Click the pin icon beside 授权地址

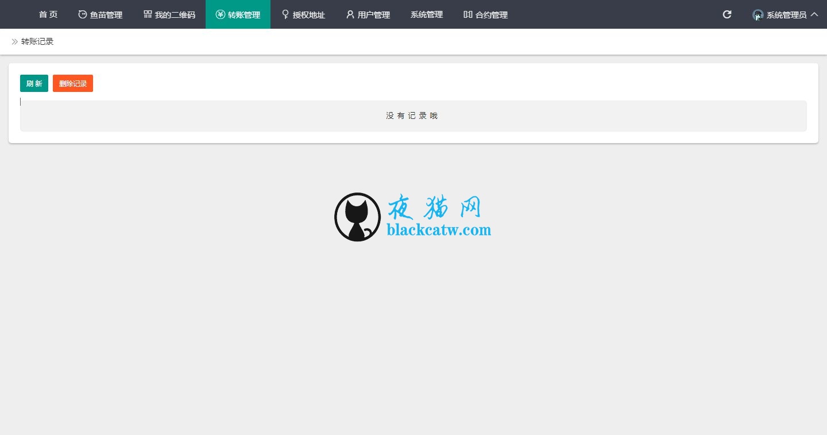coord(285,14)
